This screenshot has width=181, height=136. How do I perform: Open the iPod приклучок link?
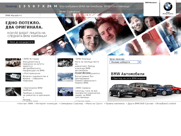pyautogui.click(x=32, y=73)
